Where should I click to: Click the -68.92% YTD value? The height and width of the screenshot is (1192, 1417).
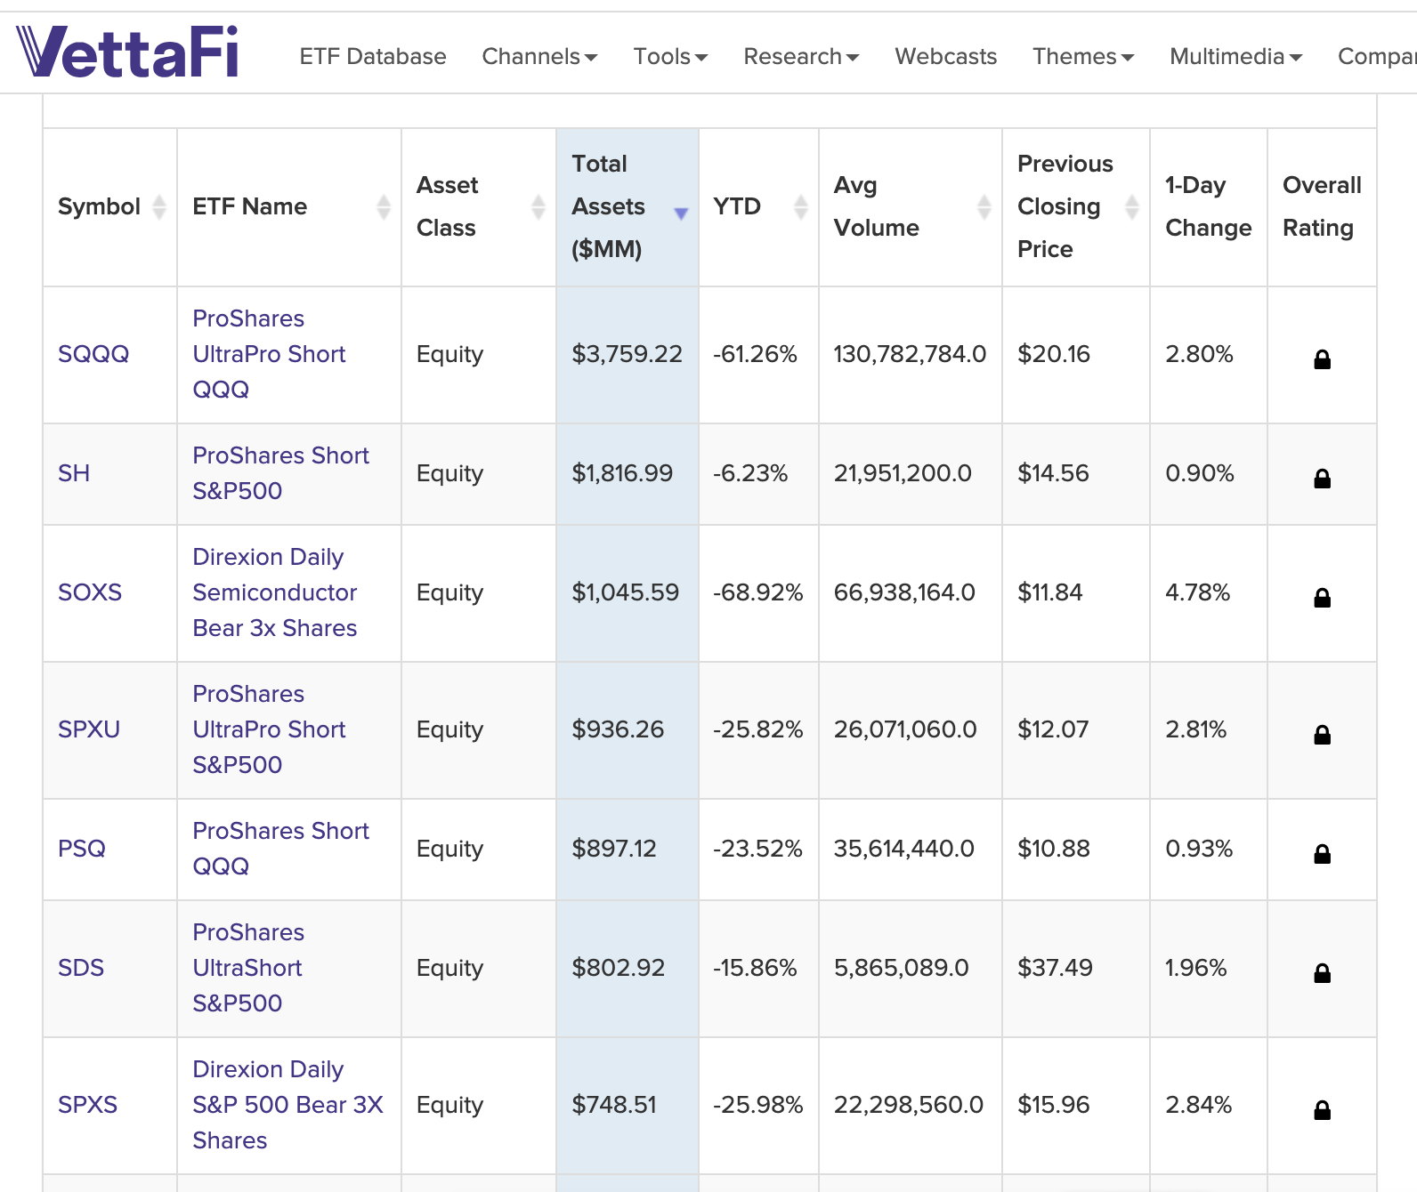(x=757, y=592)
